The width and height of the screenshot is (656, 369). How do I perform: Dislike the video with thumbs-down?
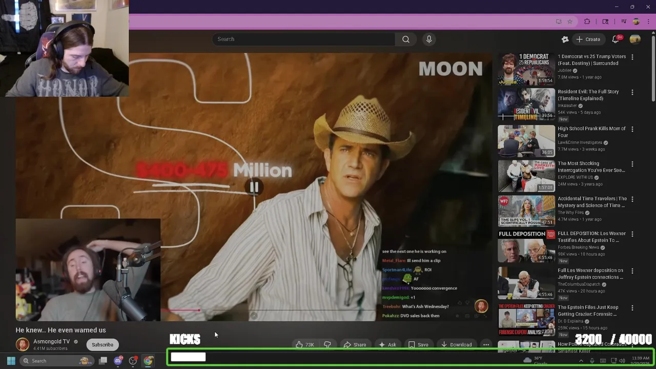click(327, 345)
